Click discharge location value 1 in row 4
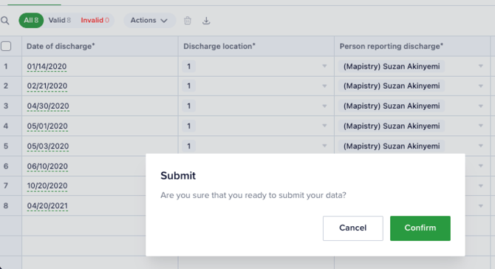 click(x=189, y=126)
